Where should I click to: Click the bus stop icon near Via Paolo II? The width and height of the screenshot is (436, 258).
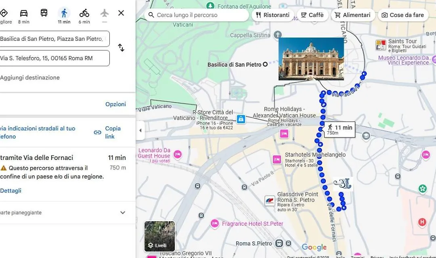point(244,187)
